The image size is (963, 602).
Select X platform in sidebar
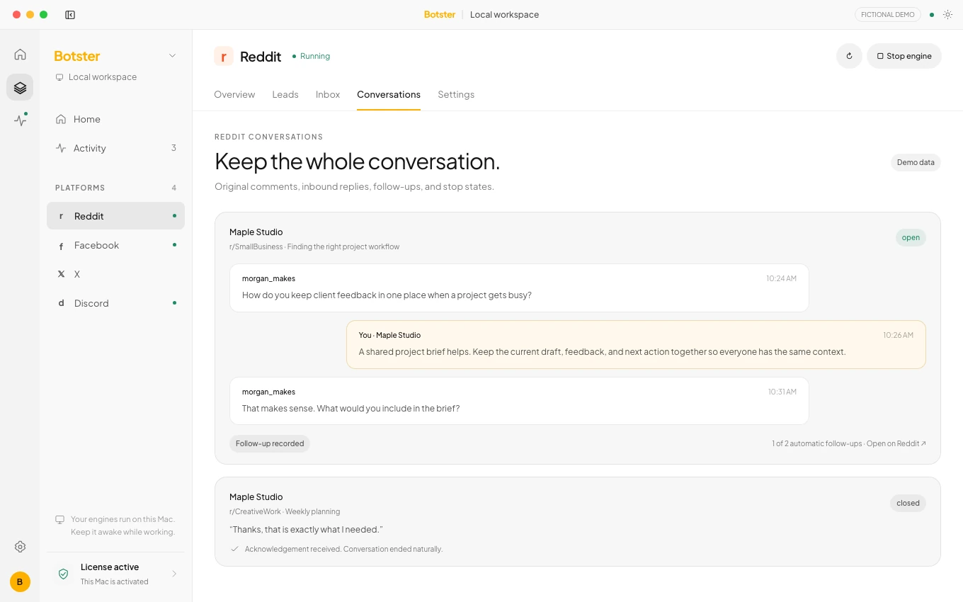point(115,274)
